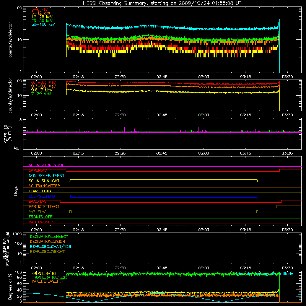Image resolution: width=306 pixels, height=306 pixels.
Task: Click the 03:00 tick under the keV panel
Action: [x=203, y=77]
